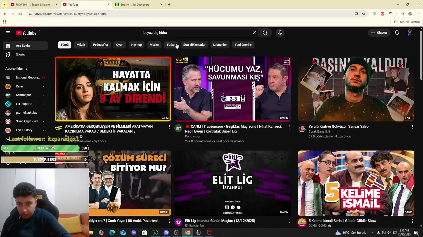
Task: Expand the Abonelikler section arrow
Action: (x=26, y=69)
